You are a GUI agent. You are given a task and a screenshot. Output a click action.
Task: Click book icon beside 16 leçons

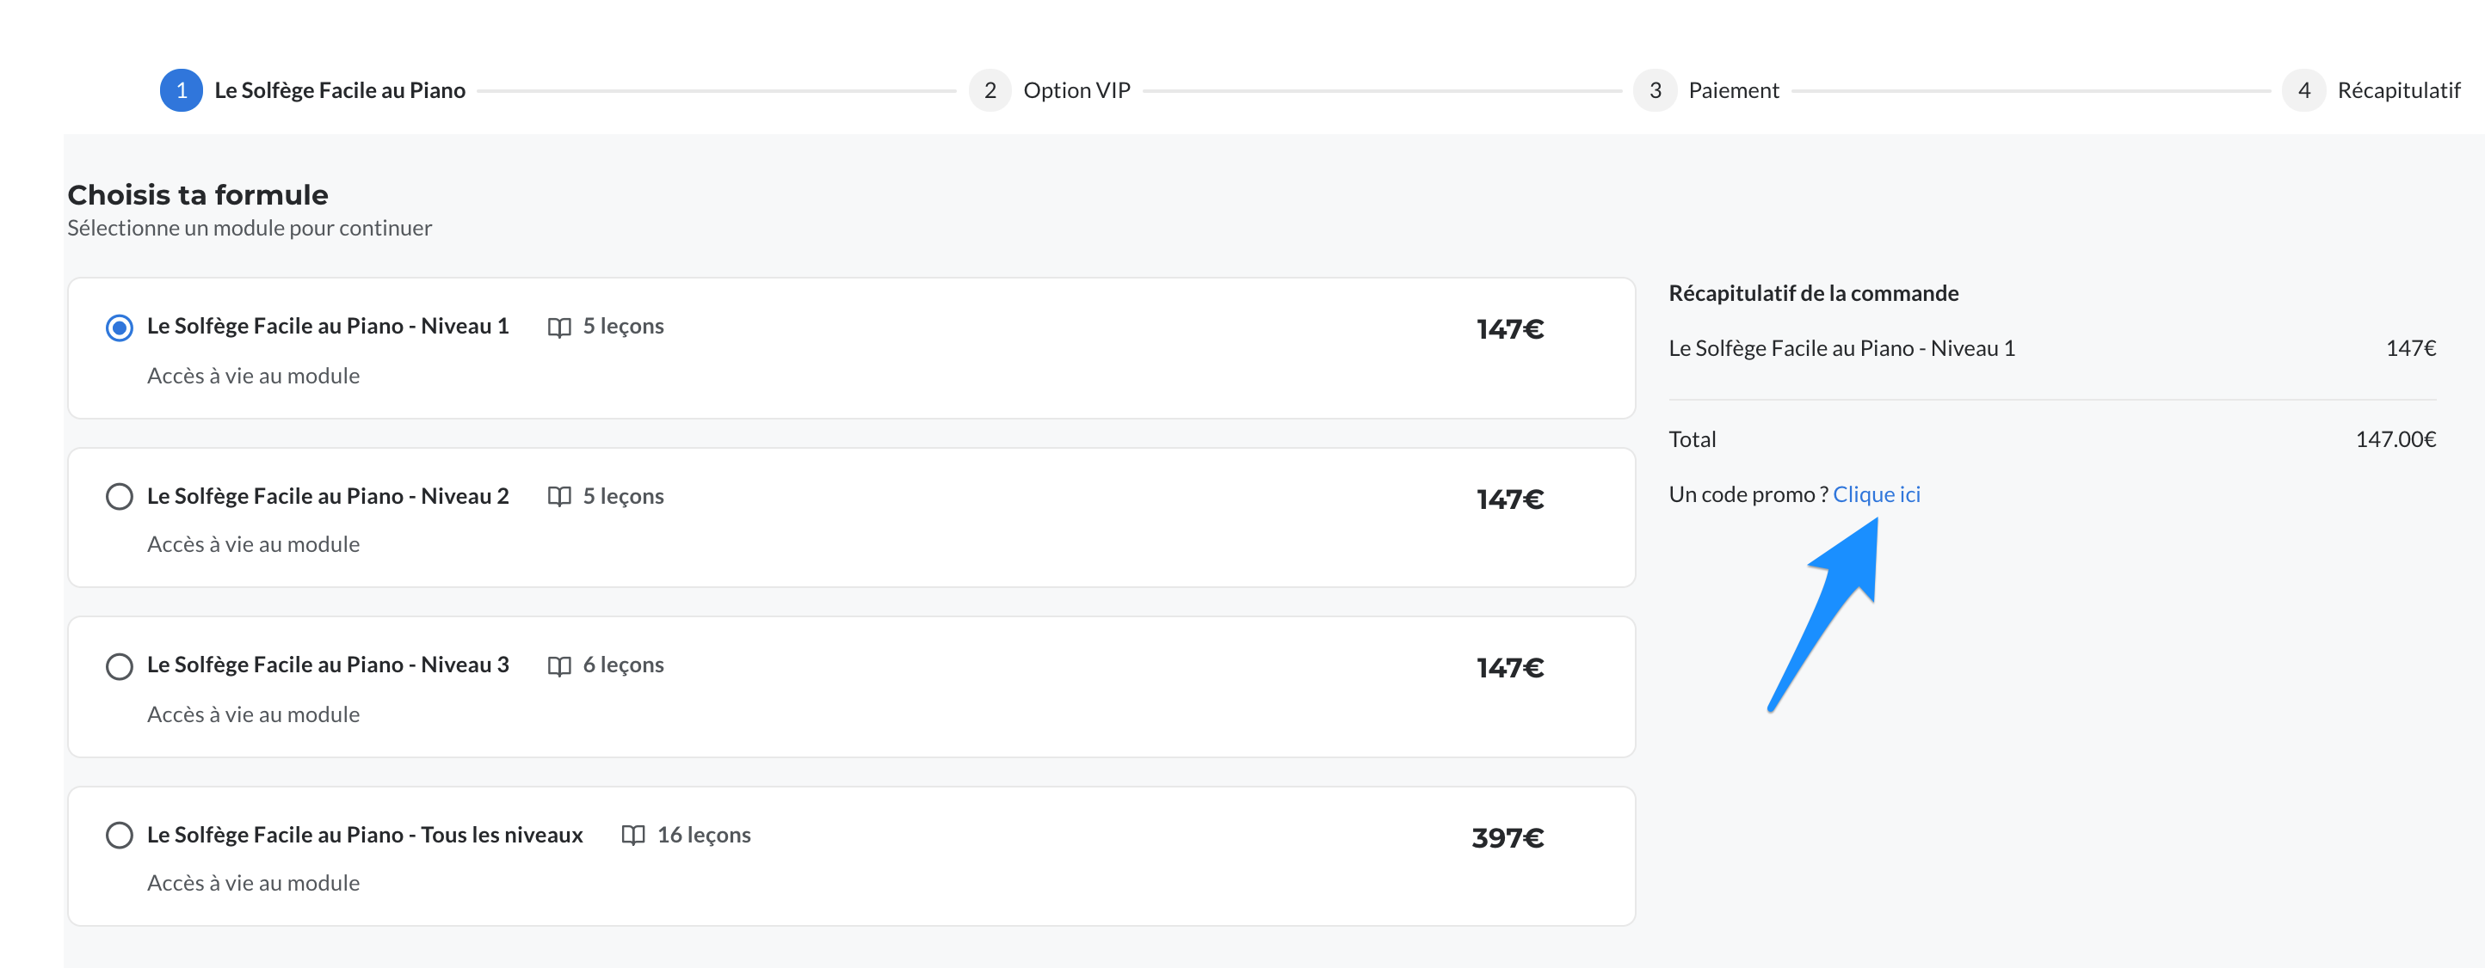coord(632,835)
